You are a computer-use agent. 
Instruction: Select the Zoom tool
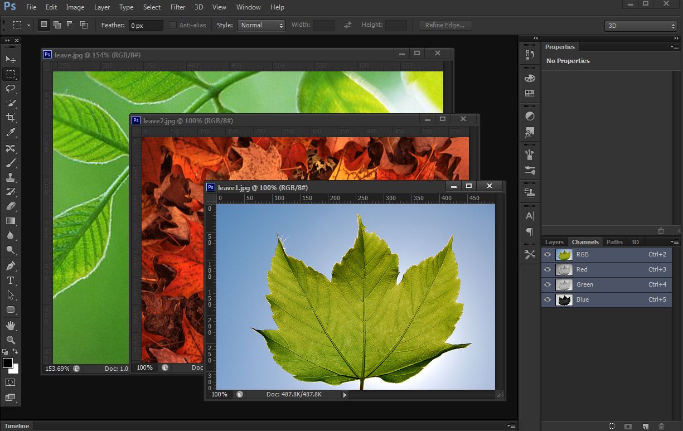[11, 340]
